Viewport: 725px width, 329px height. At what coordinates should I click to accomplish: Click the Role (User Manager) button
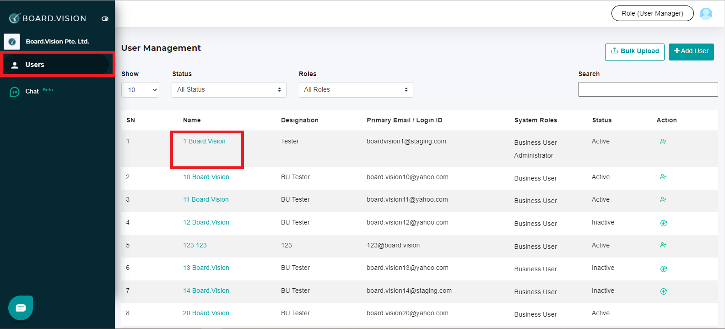652,13
